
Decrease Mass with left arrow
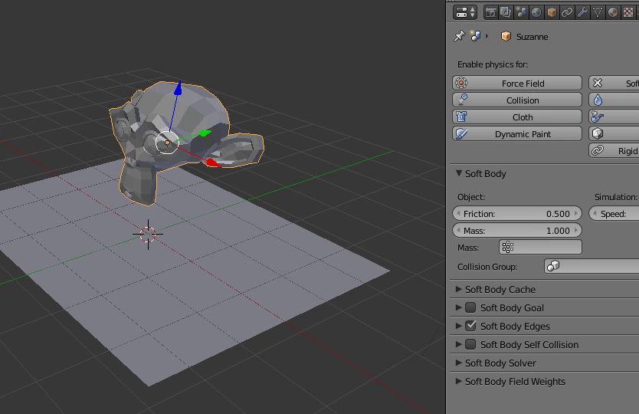pos(458,231)
